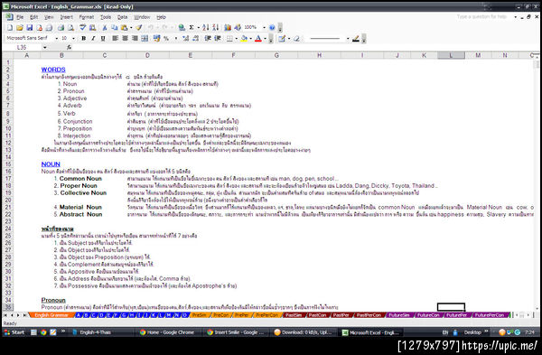Sort descending with the Z-A icon

(x=215, y=28)
